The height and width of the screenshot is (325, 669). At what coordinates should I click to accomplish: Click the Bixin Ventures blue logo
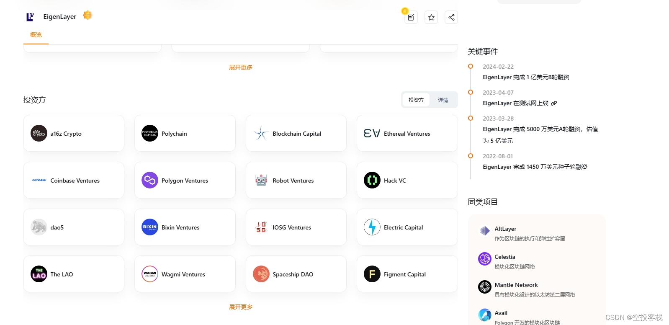[150, 227]
